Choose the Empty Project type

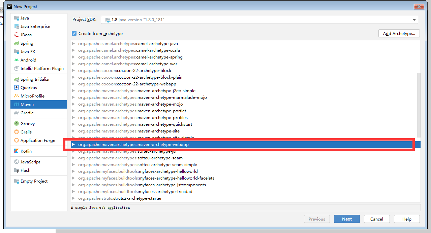[x=39, y=181]
